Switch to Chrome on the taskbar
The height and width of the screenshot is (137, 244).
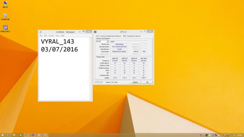(x=27, y=135)
